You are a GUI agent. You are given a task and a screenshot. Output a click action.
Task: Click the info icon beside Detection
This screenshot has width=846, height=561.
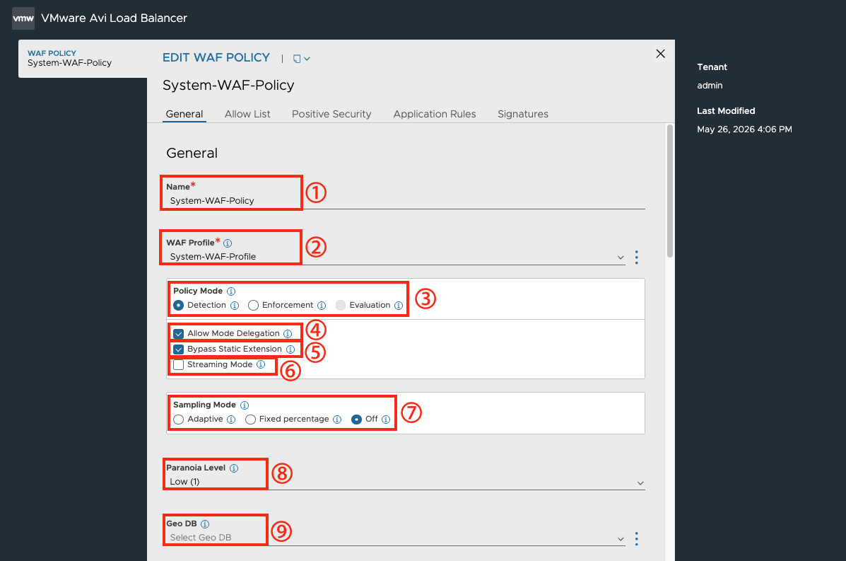tap(235, 306)
